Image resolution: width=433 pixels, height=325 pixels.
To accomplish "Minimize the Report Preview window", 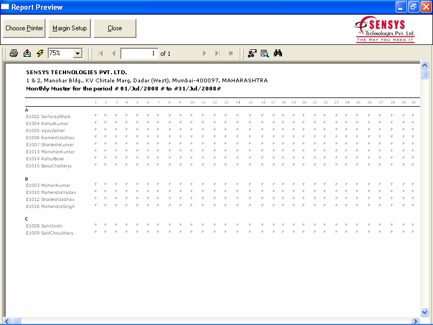I will [x=401, y=7].
